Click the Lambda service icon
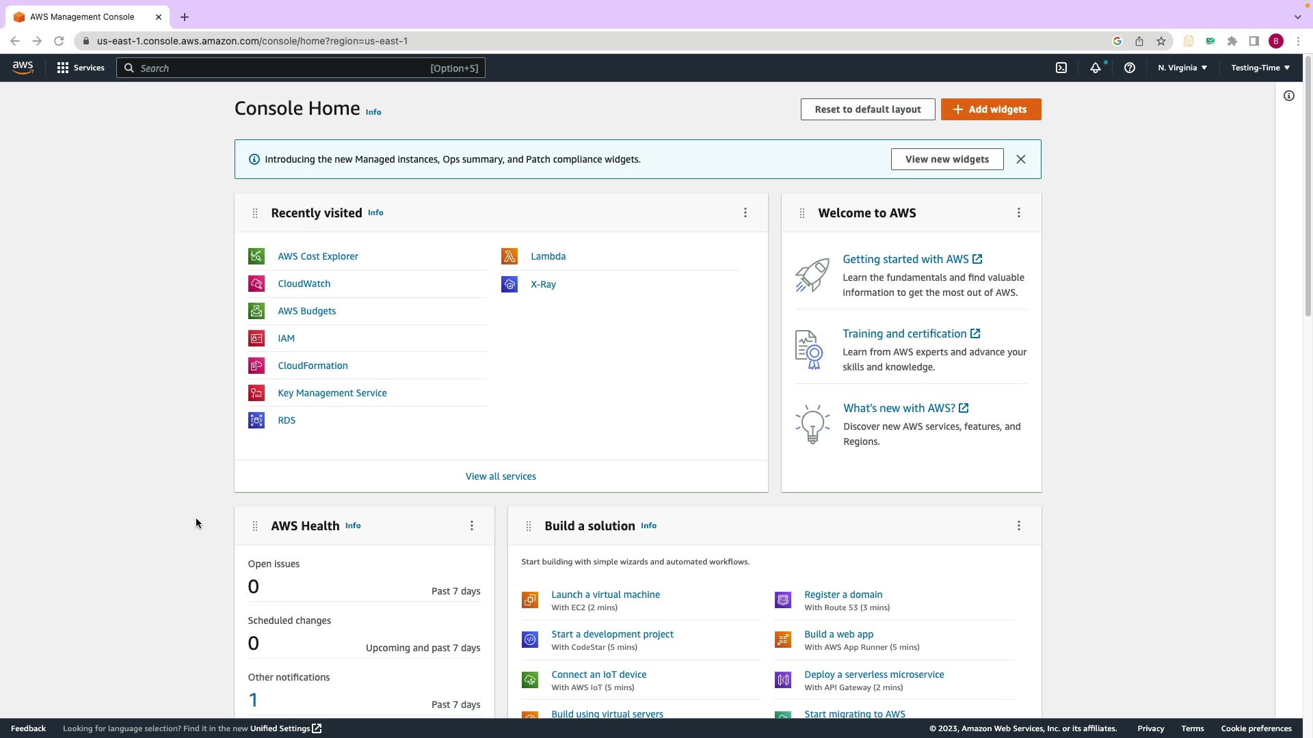The height and width of the screenshot is (738, 1313). [x=509, y=256]
